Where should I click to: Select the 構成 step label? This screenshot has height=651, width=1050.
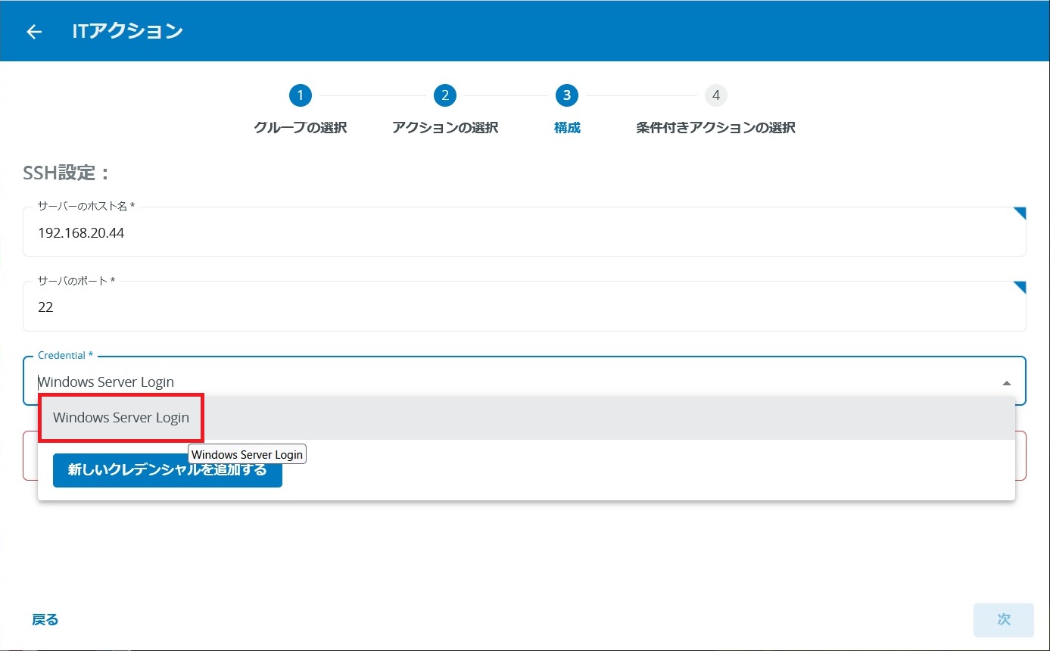567,128
